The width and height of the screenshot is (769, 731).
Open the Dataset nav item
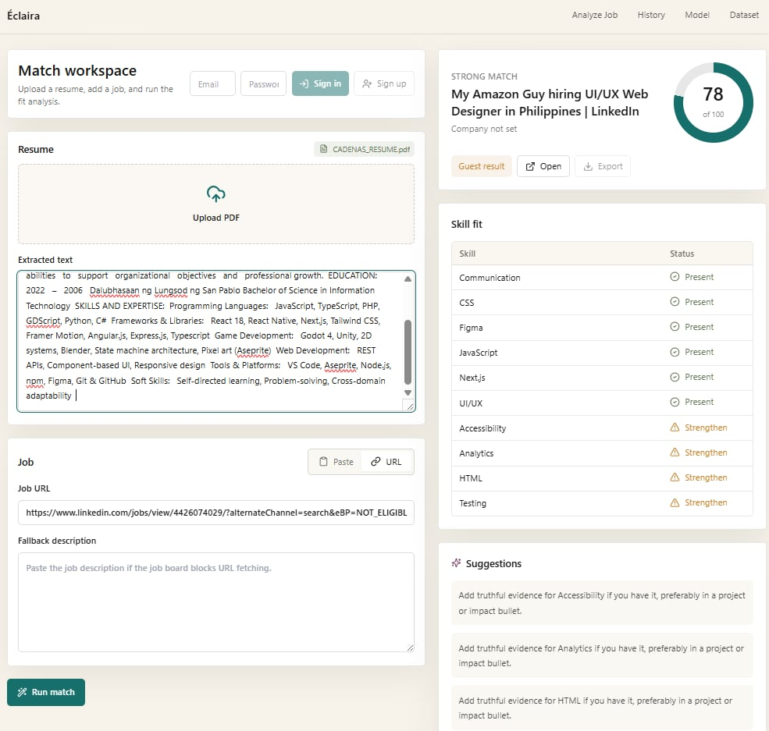[744, 15]
